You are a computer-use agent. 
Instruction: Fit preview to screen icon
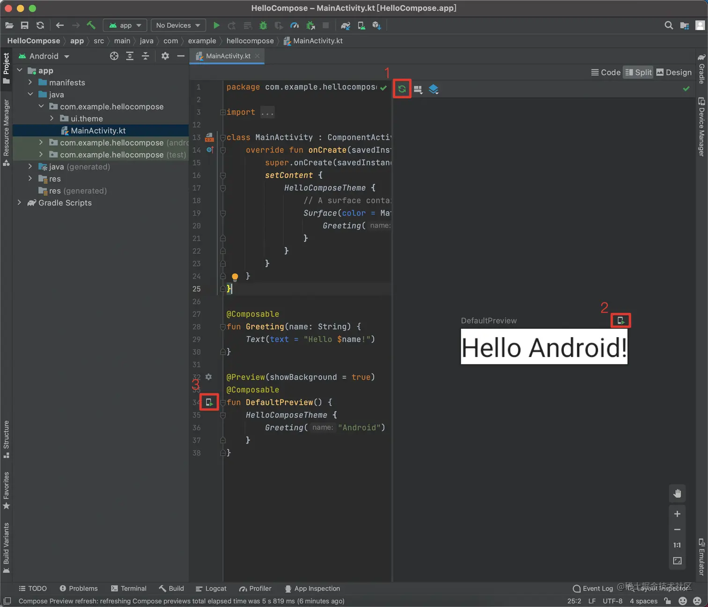[x=677, y=561]
